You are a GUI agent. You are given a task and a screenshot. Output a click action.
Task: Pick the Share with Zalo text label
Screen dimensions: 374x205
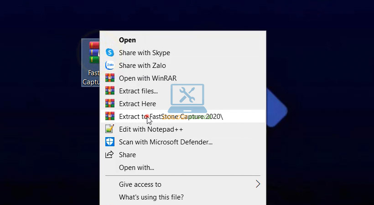point(142,66)
